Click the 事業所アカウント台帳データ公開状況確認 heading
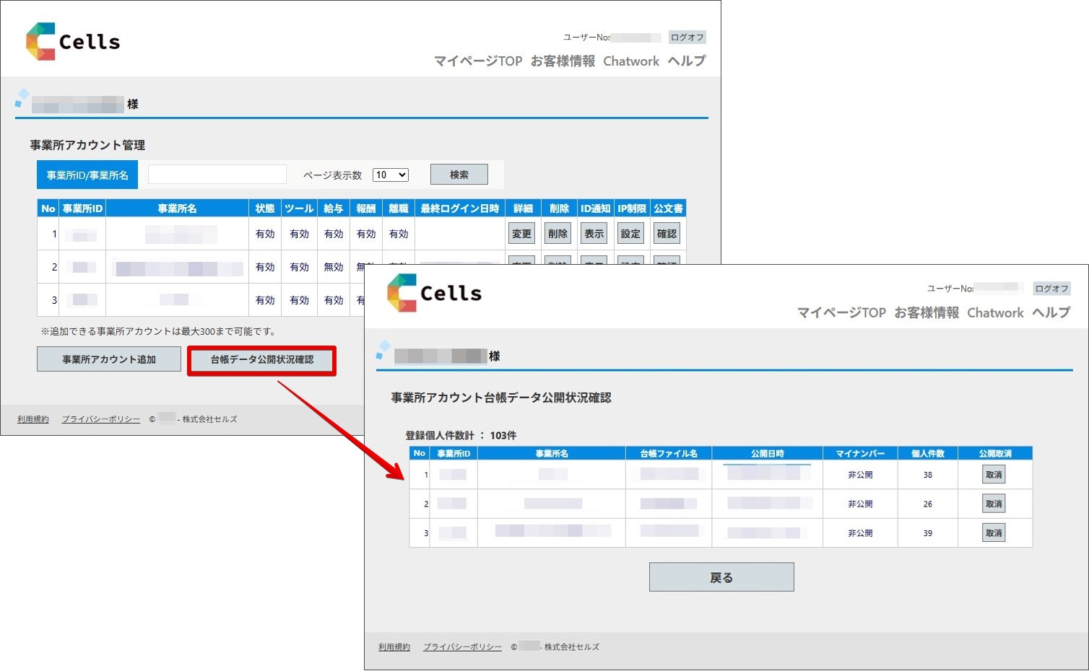1089x671 pixels. [501, 398]
